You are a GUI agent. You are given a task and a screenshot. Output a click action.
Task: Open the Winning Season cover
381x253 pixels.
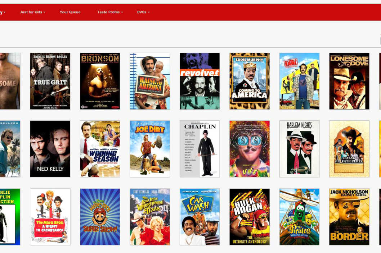100,149
